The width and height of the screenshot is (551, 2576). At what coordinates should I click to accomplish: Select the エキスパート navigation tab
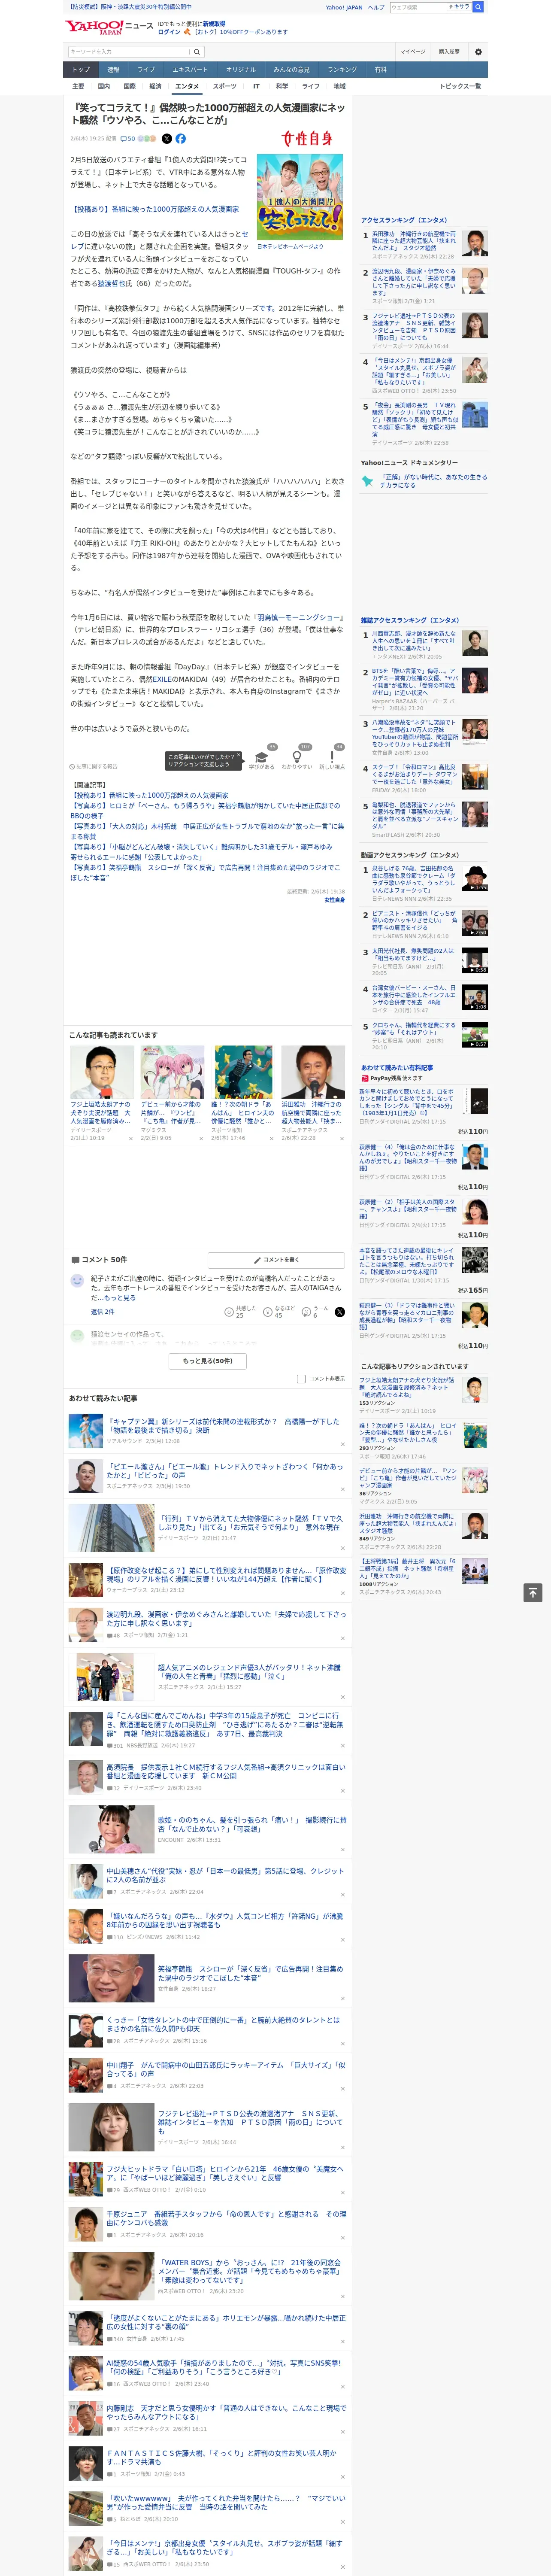click(x=190, y=70)
